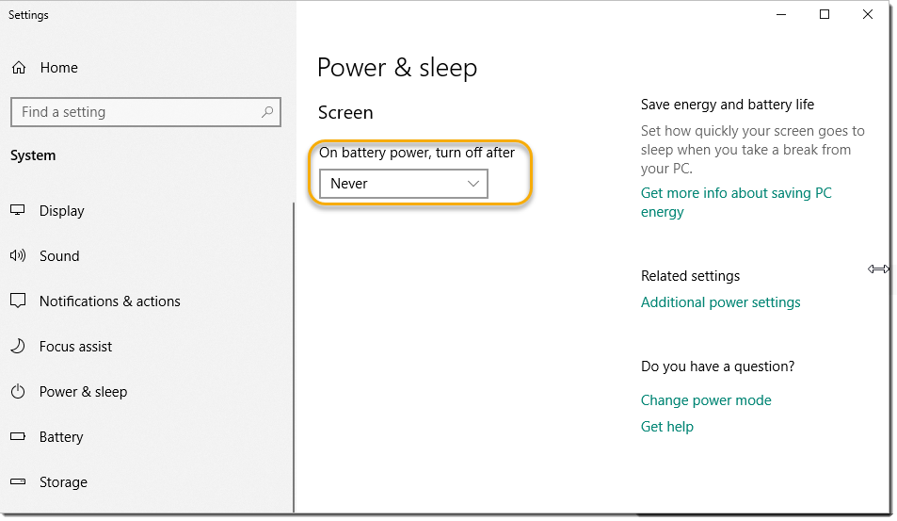This screenshot has height=521, width=897.
Task: Open Additional power settings link
Action: pyautogui.click(x=720, y=302)
